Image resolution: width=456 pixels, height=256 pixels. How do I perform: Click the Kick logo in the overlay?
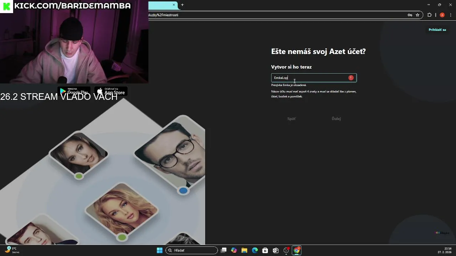tap(6, 6)
